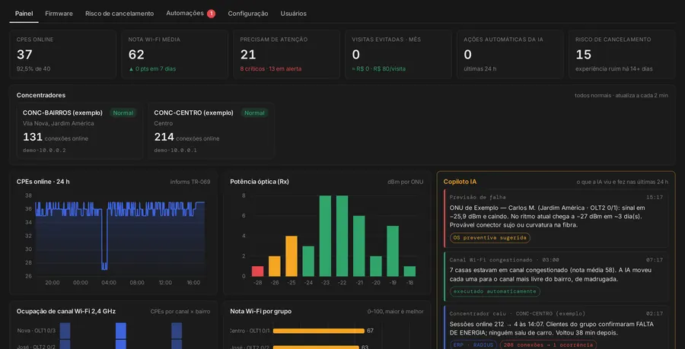This screenshot has height=349, width=685.
Task: Click the green -22 dBm bar
Action: (342, 236)
